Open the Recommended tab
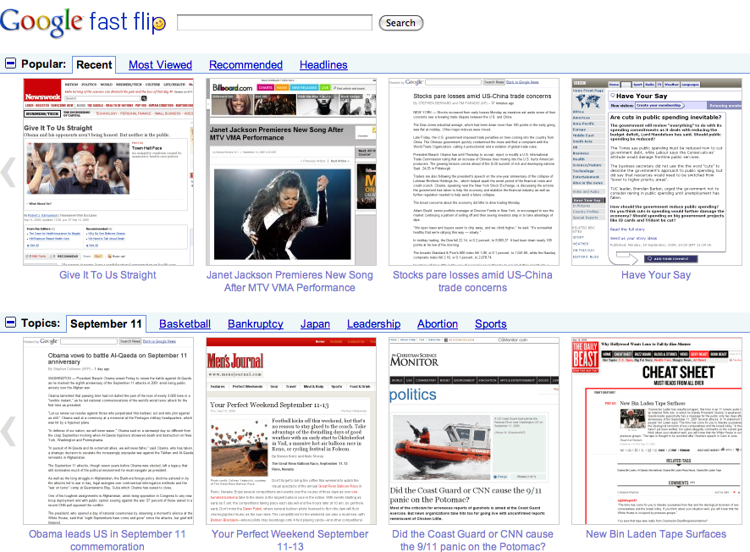The image size is (750, 552). 245,64
